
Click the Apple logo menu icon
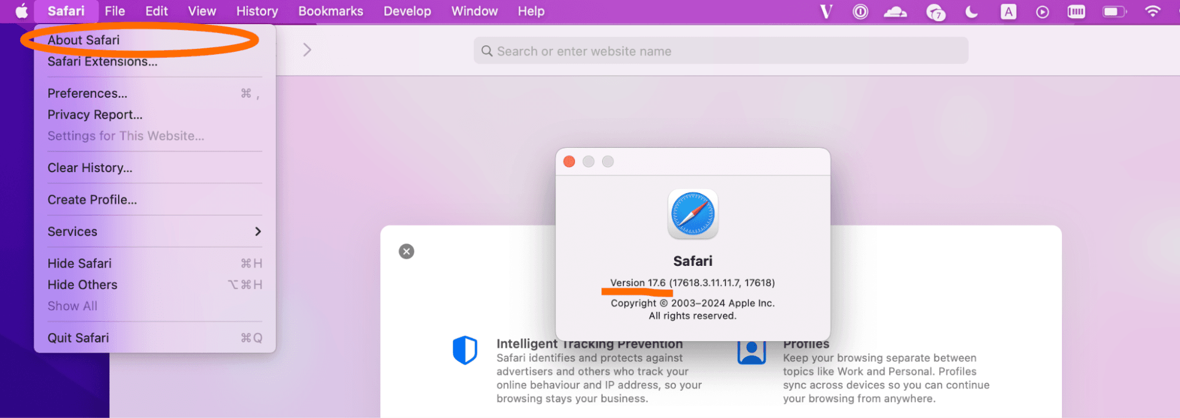[21, 11]
